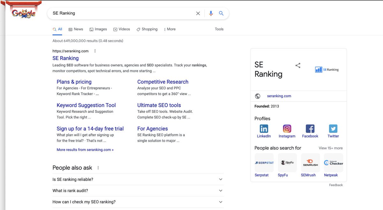
Task: Switch to the News tab
Action: pos(76,29)
